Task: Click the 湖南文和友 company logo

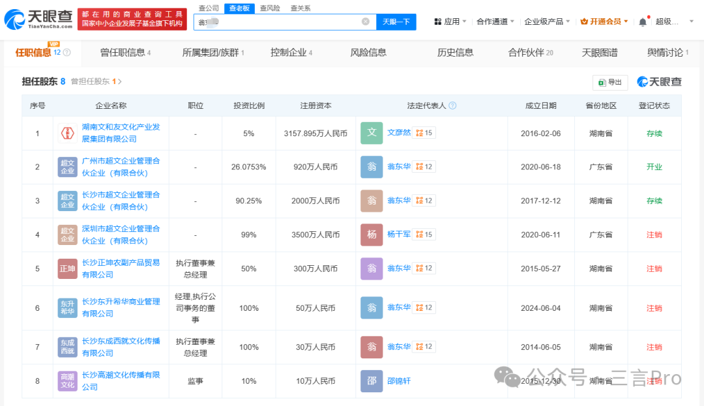Action: pyautogui.click(x=67, y=134)
